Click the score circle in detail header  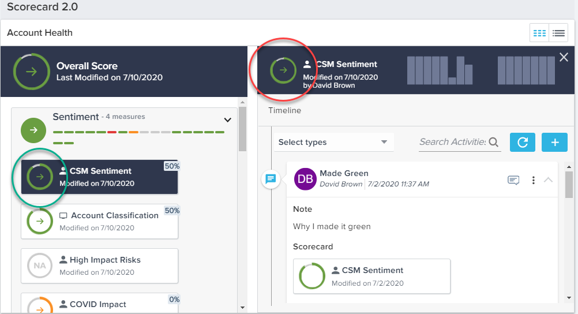[x=283, y=70]
